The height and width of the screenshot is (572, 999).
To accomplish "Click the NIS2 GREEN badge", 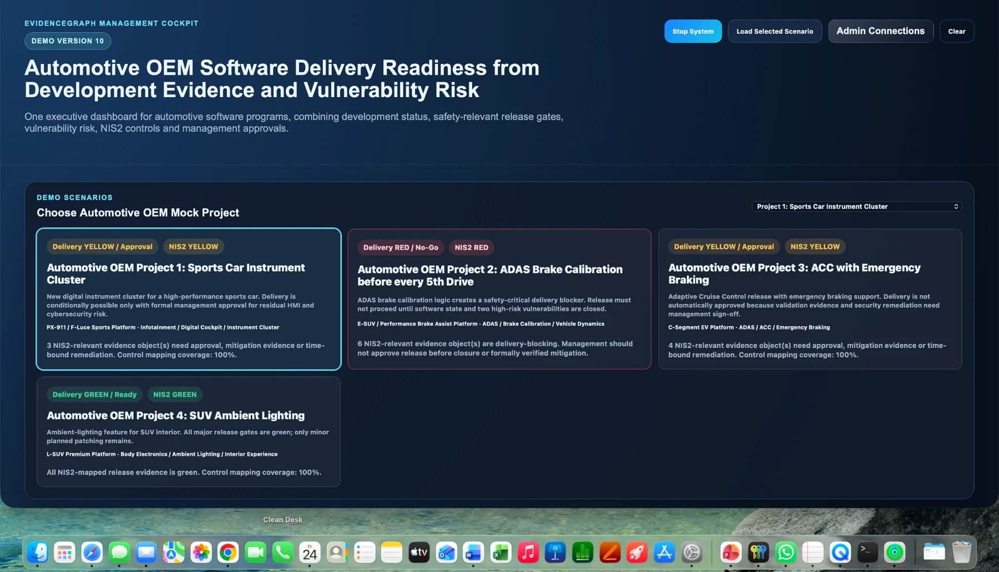I will pyautogui.click(x=175, y=394).
